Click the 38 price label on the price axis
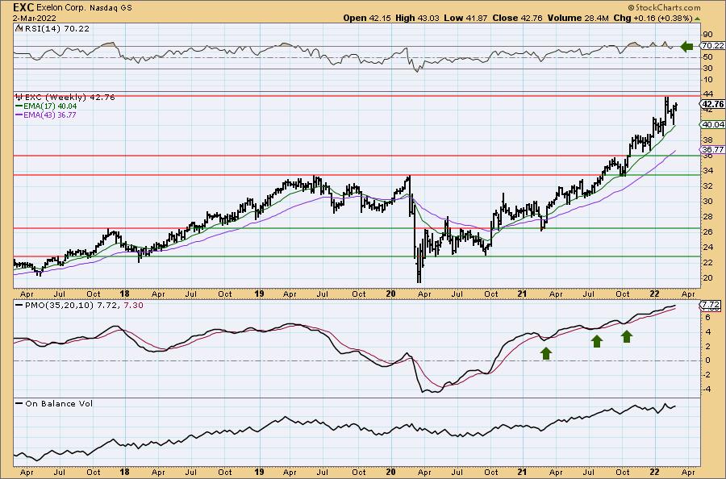The height and width of the screenshot is (479, 726). 707,140
